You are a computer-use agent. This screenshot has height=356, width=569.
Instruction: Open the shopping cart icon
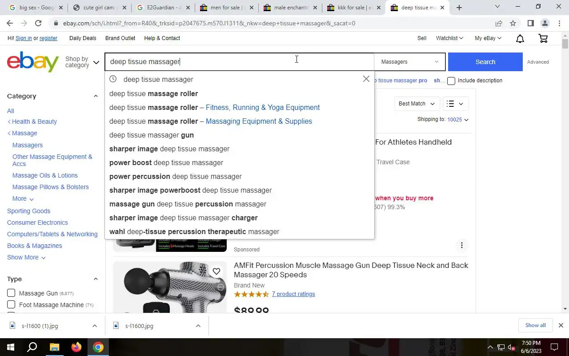pos(543,38)
